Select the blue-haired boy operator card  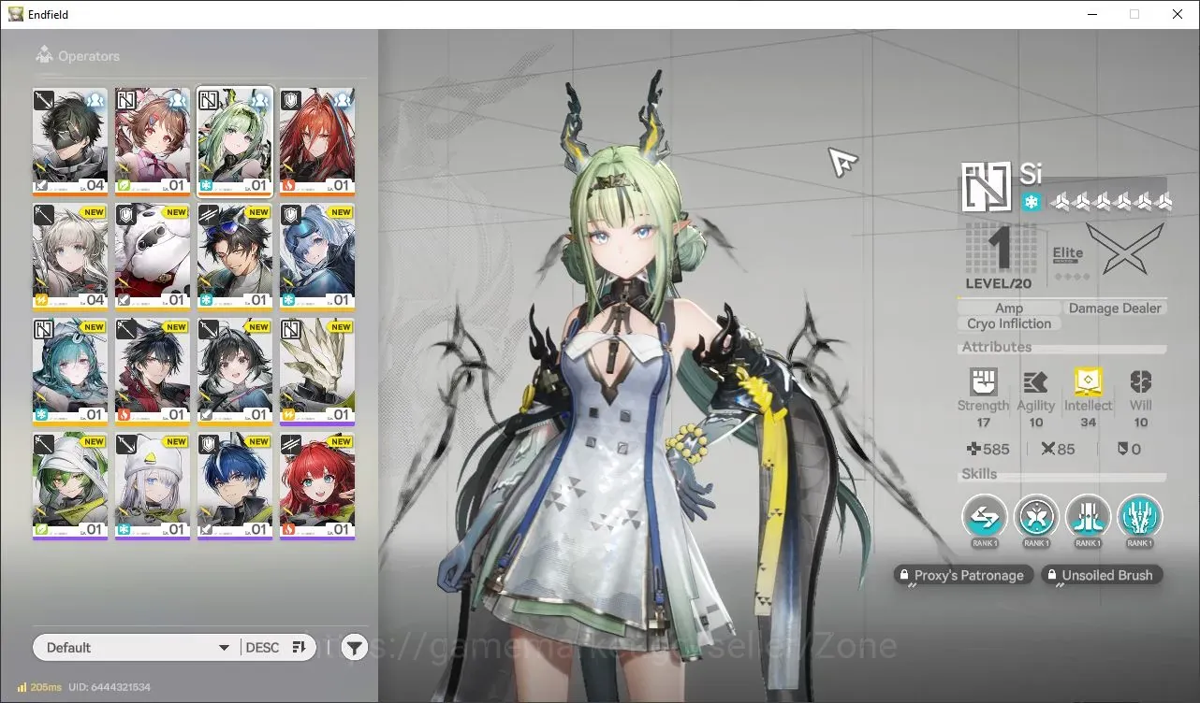click(x=235, y=486)
